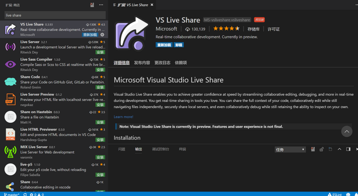The width and height of the screenshot is (358, 196).
Task: Click the feedback smiley in status bar
Action: coord(348,194)
